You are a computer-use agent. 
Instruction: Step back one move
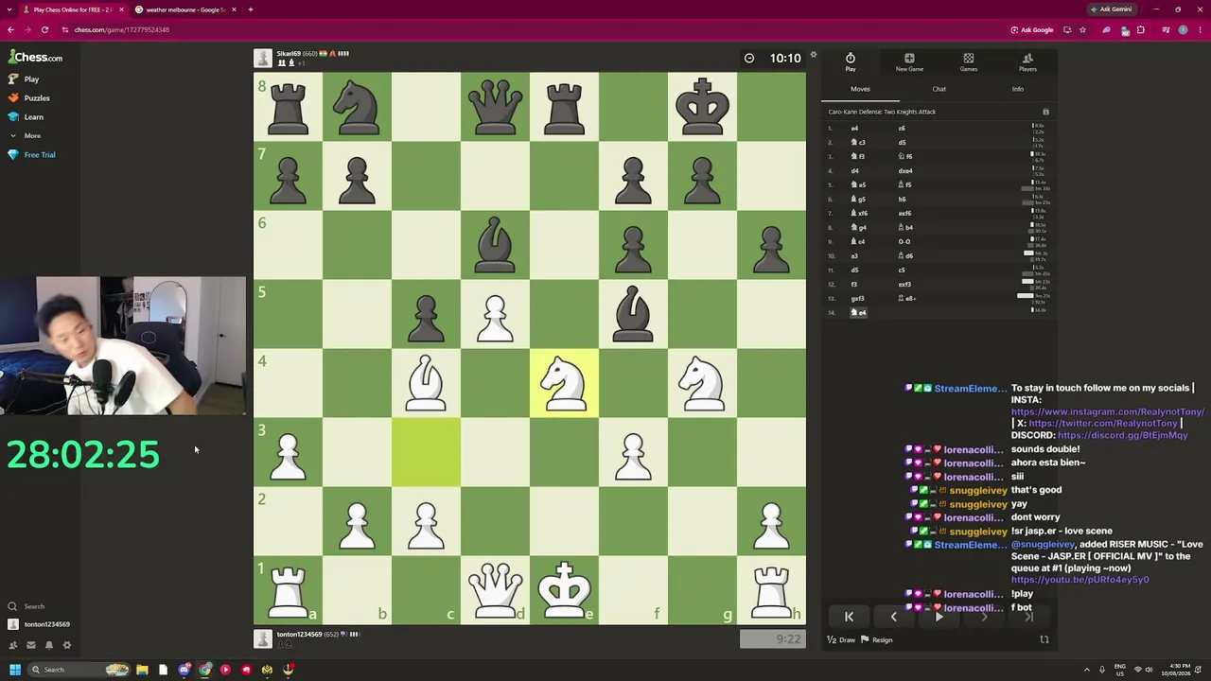click(x=893, y=617)
